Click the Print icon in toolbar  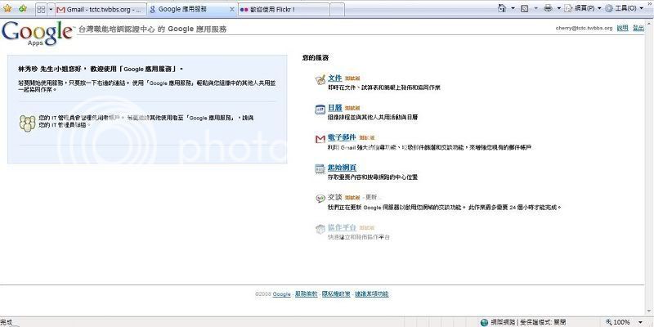pos(547,9)
